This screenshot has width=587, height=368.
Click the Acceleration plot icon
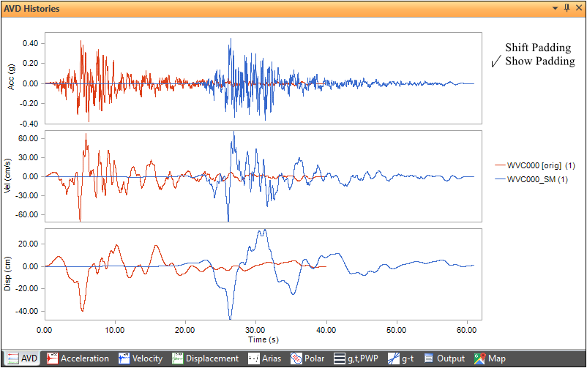click(x=53, y=358)
